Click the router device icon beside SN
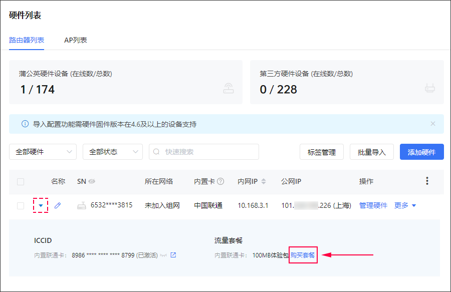 82,205
